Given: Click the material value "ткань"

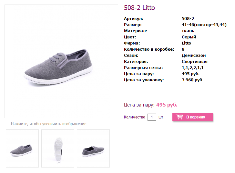Looking at the screenshot, I should coord(188,31).
